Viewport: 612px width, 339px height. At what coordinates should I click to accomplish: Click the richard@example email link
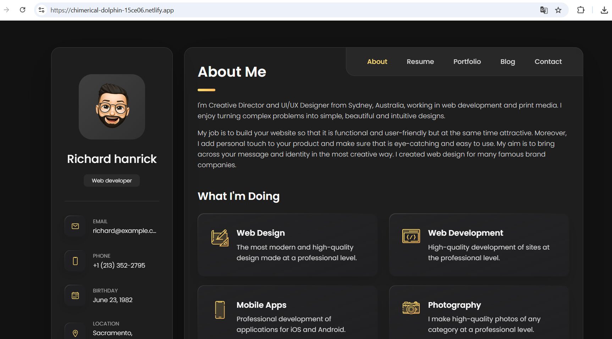pyautogui.click(x=124, y=231)
